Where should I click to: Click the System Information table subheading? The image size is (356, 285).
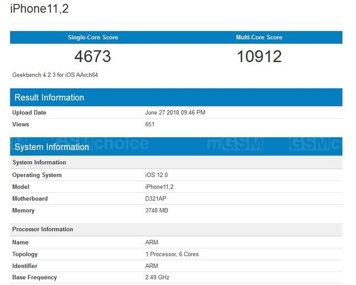39,162
